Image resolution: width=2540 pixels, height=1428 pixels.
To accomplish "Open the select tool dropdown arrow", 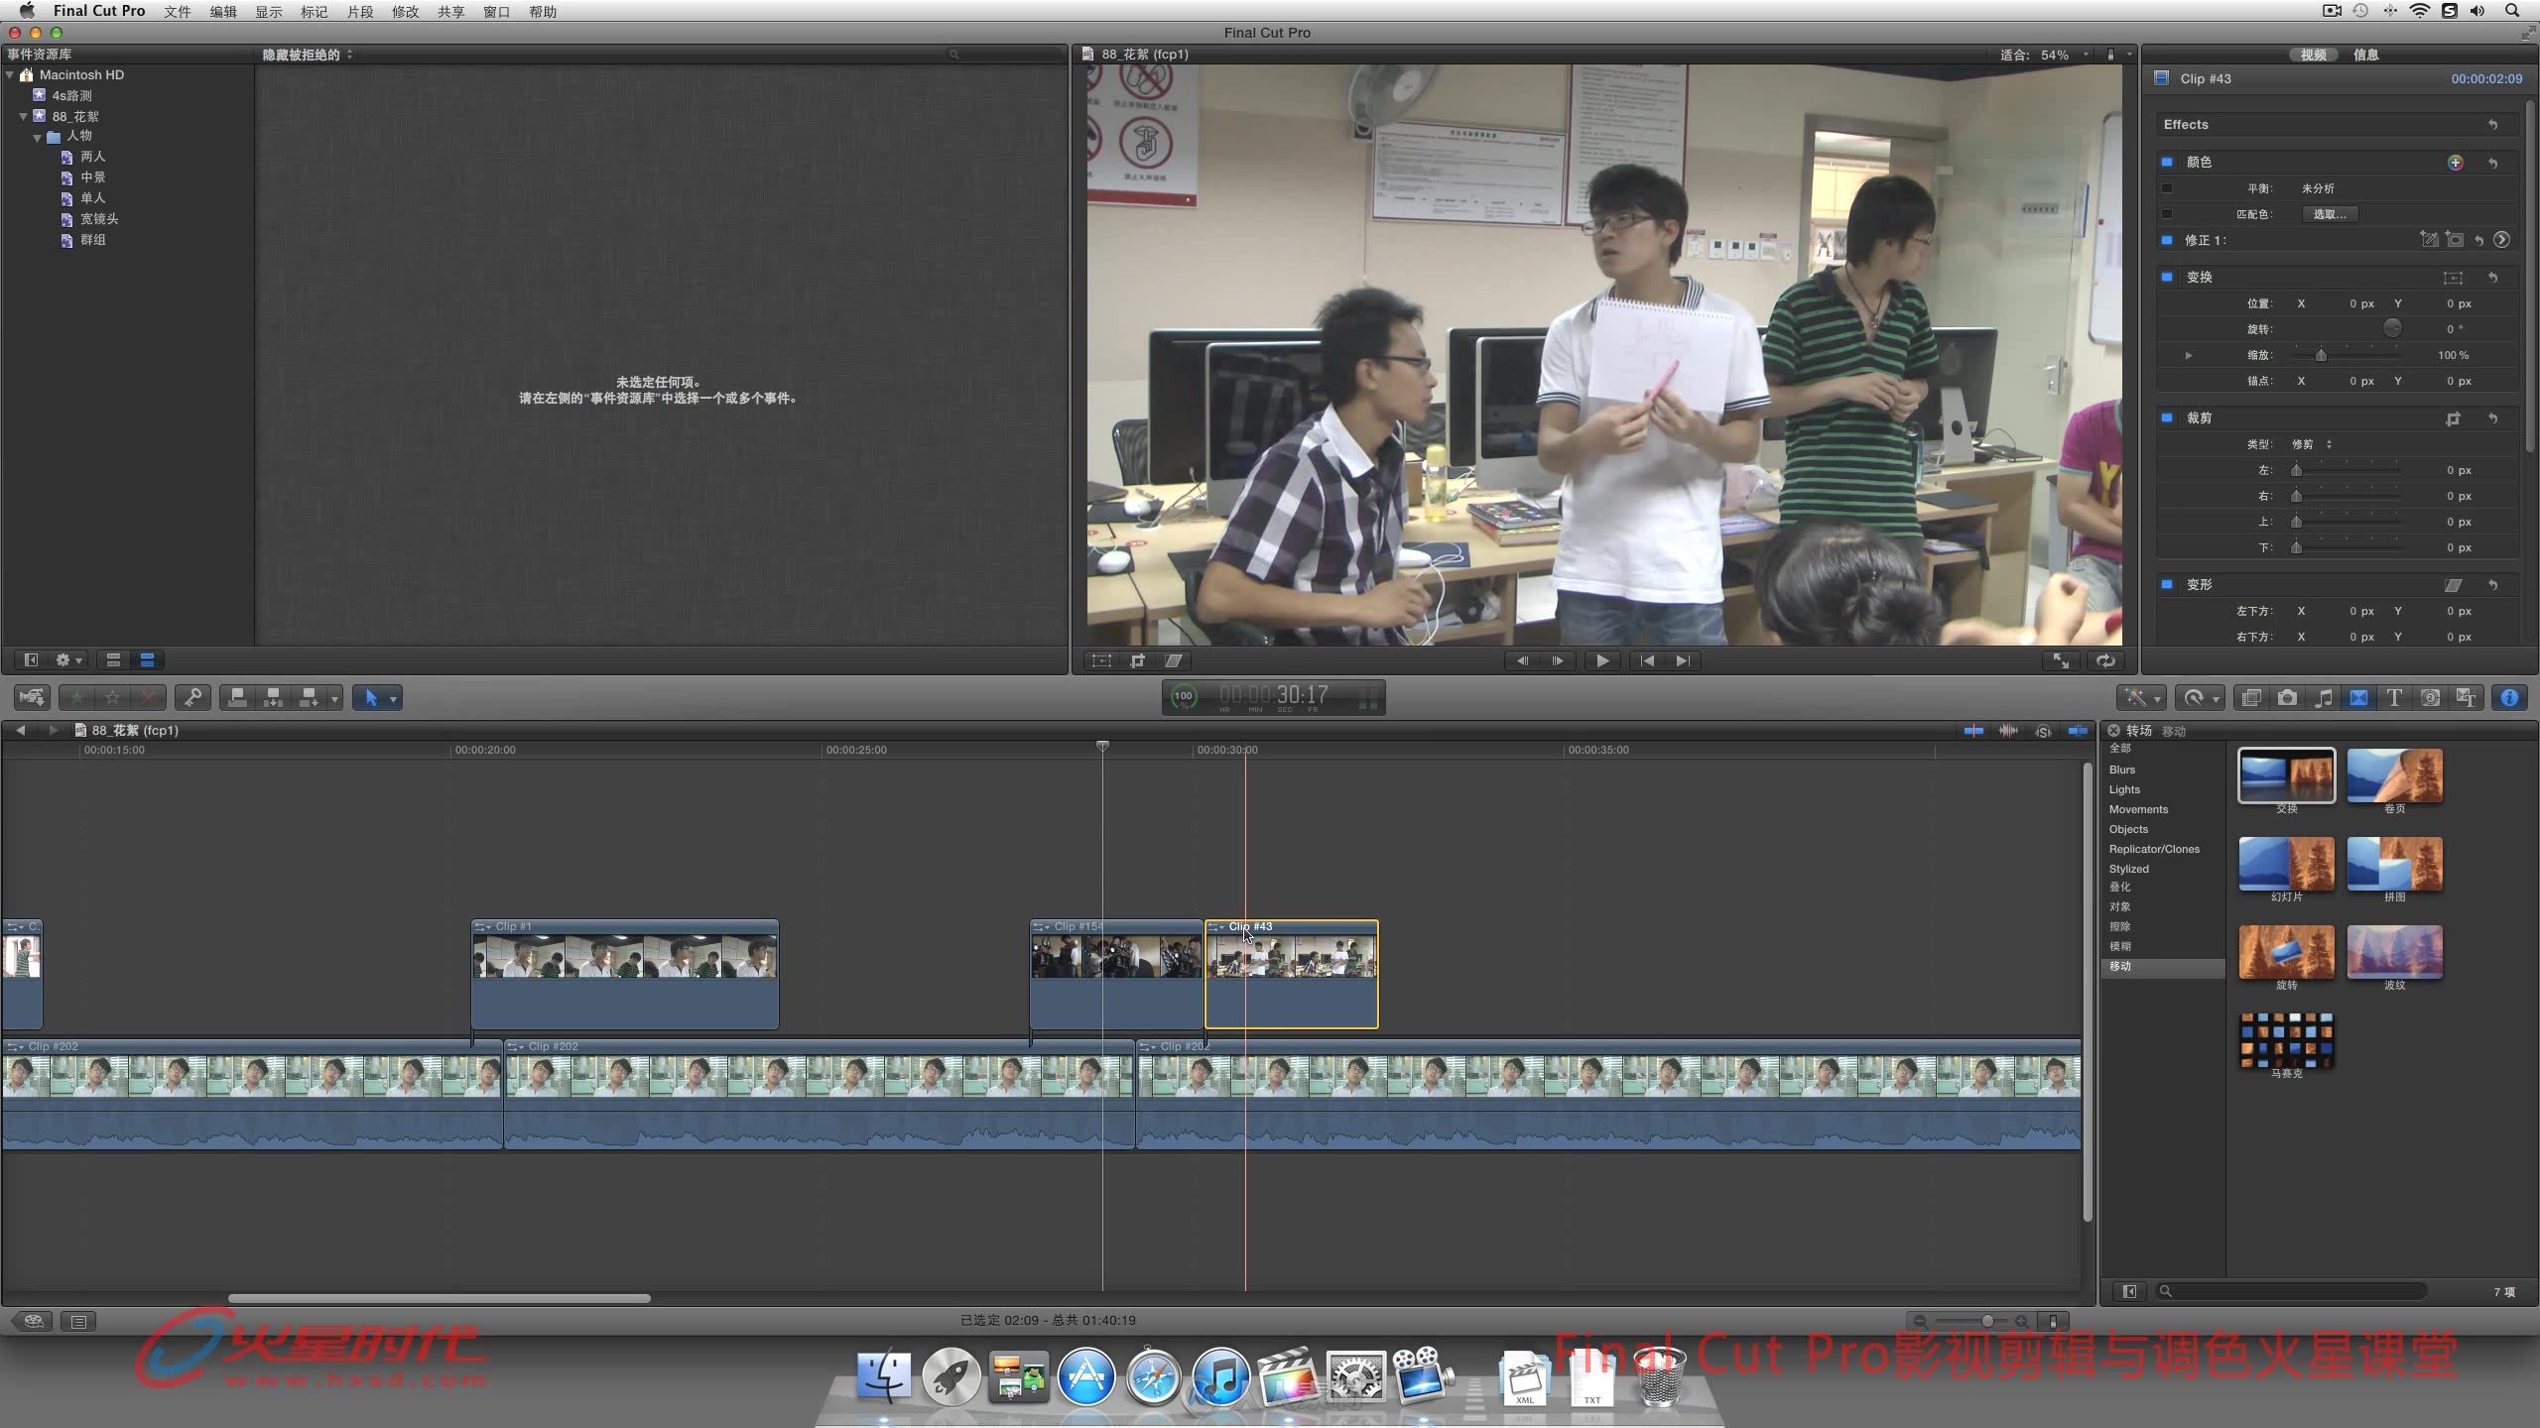I will (393, 699).
